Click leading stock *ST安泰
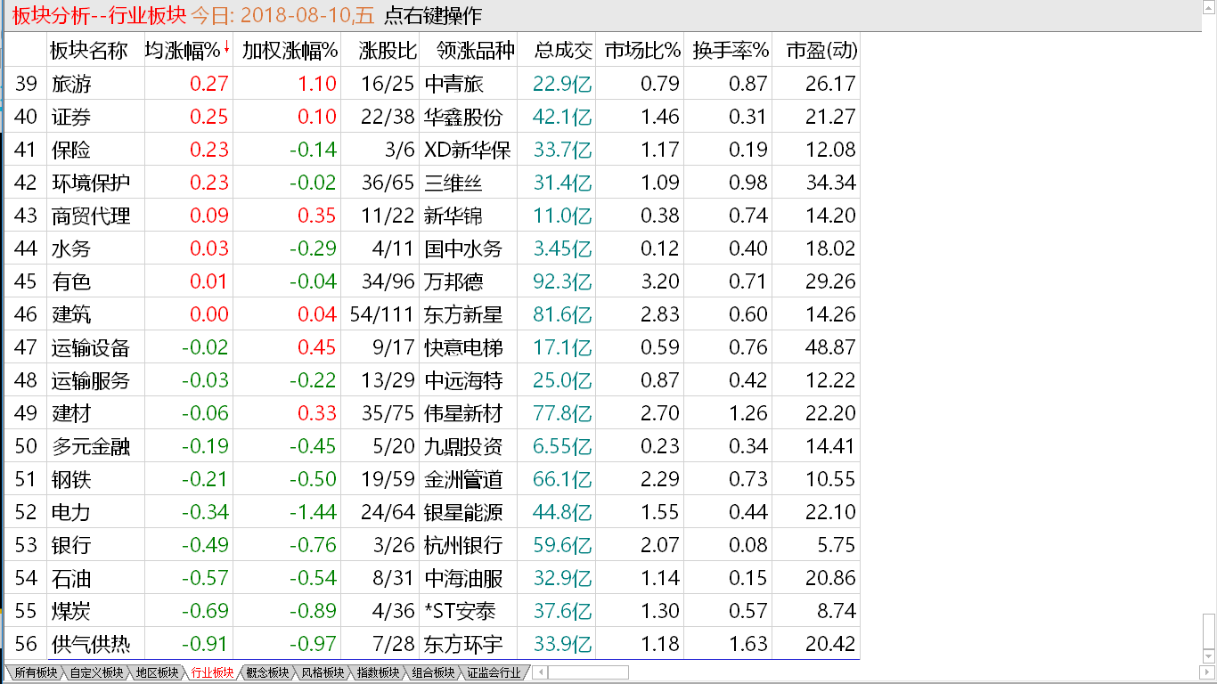 point(461,611)
